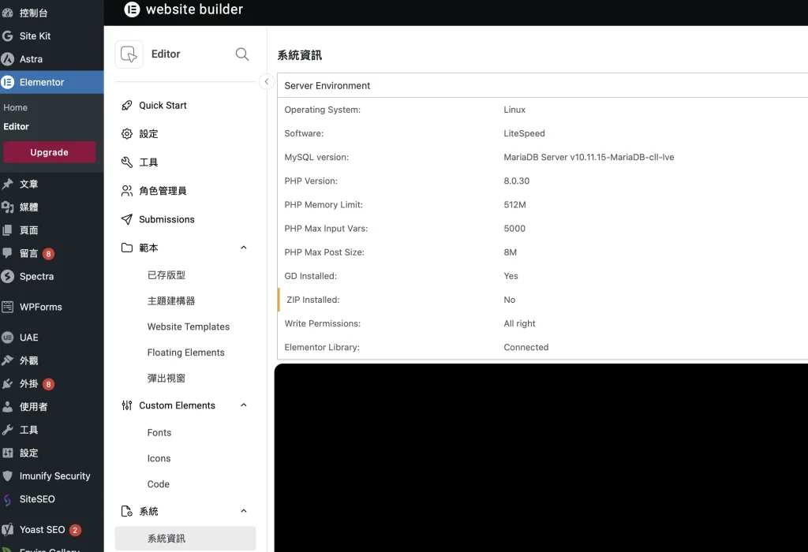Collapse the Custom Elements section

tap(244, 405)
